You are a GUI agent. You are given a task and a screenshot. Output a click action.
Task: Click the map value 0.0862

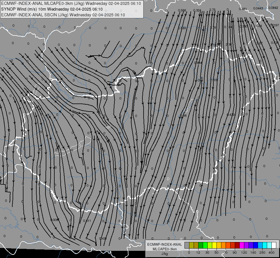click(x=273, y=8)
